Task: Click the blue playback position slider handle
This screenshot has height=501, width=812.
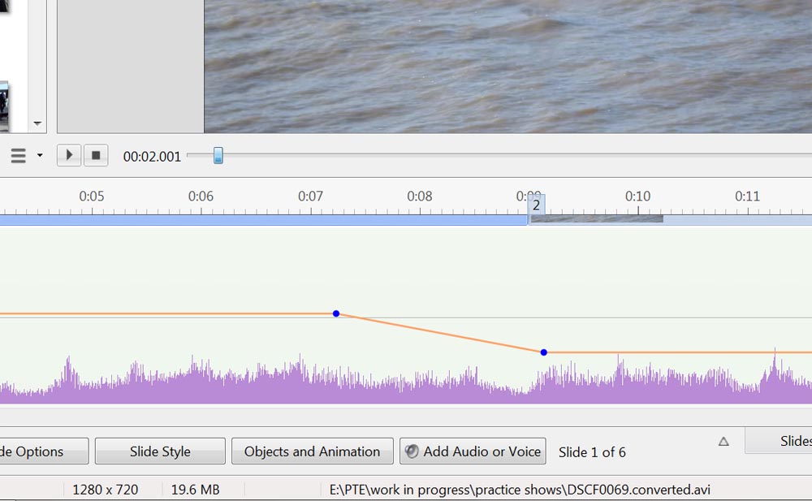Action: [x=218, y=155]
